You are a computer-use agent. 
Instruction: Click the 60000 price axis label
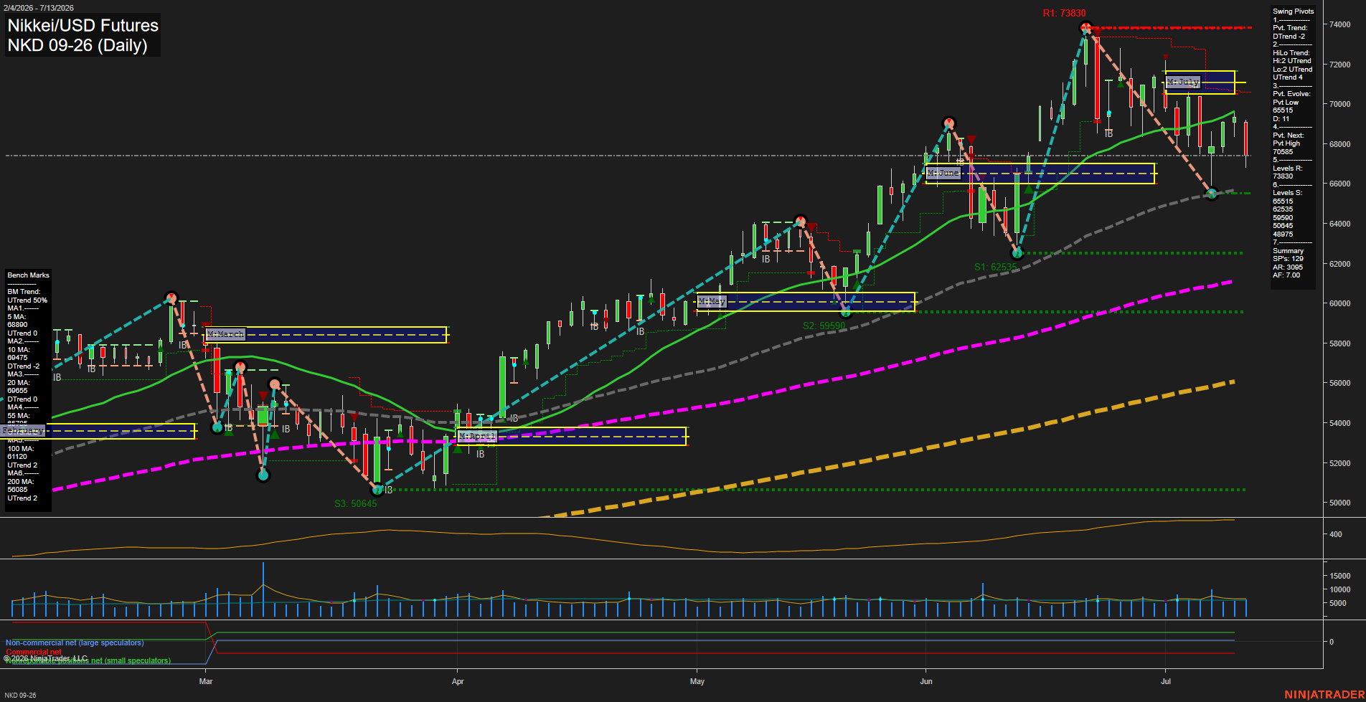pyautogui.click(x=1340, y=303)
